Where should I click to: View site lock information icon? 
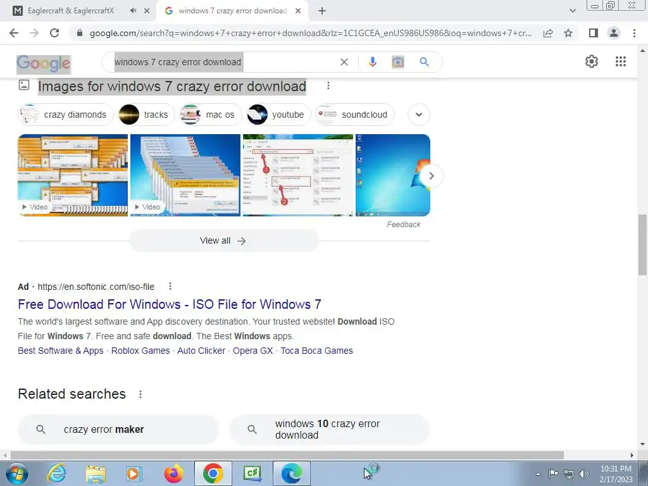pos(80,33)
